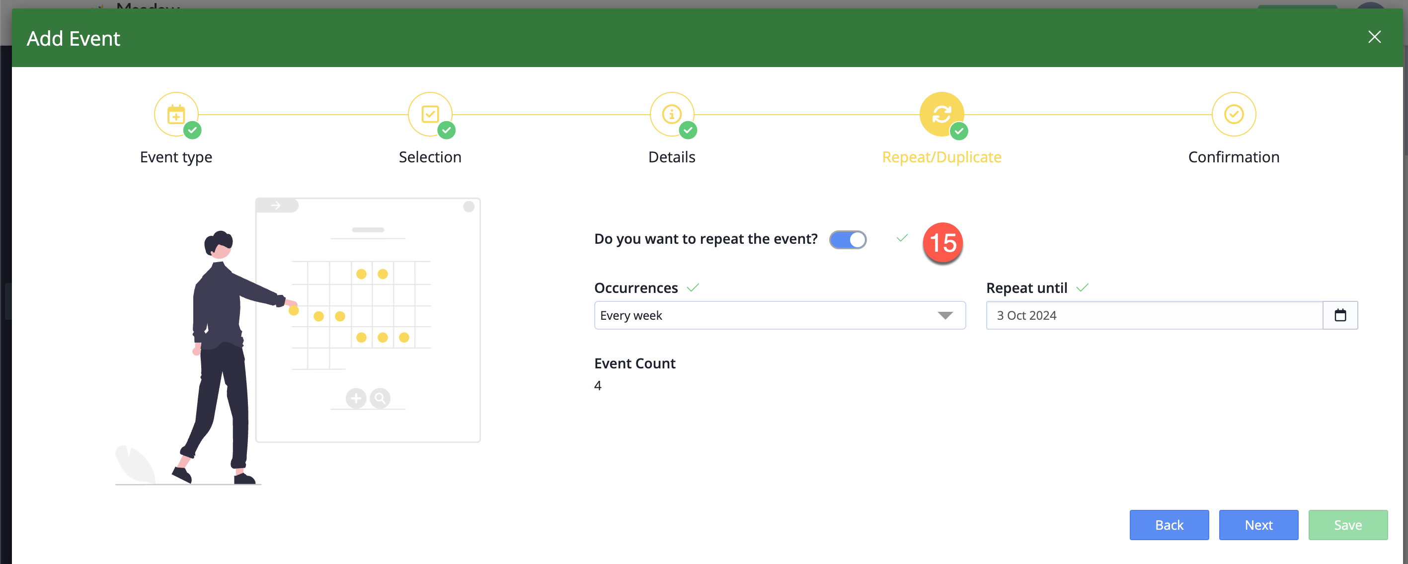This screenshot has height=564, width=1408.
Task: Proceed with the Next button
Action: pos(1258,525)
